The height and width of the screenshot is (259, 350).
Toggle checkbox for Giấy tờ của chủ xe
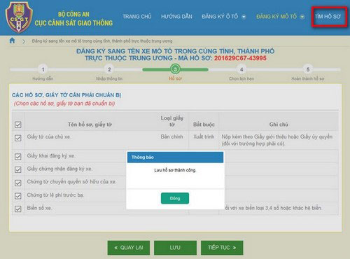point(18,138)
